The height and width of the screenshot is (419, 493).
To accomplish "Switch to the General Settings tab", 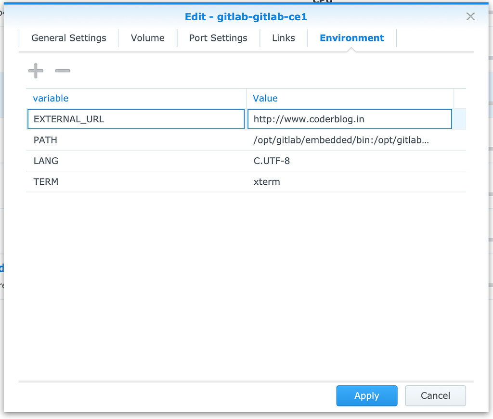I will 69,38.
